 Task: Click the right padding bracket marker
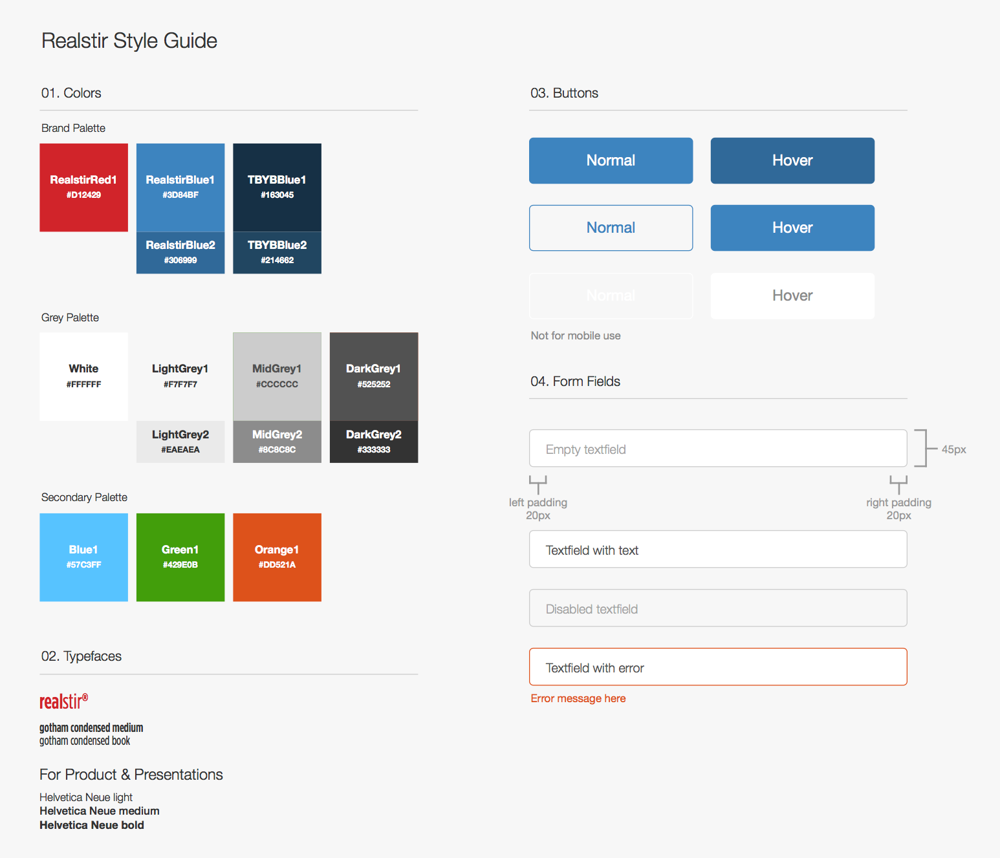[898, 485]
